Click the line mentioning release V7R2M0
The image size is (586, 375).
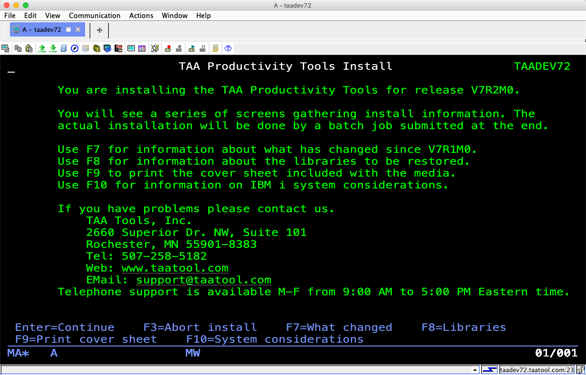point(289,90)
